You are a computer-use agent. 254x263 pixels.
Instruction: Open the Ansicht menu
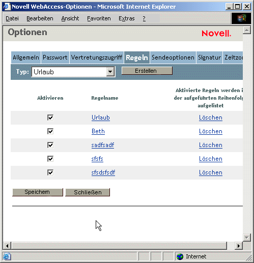pos(70,18)
